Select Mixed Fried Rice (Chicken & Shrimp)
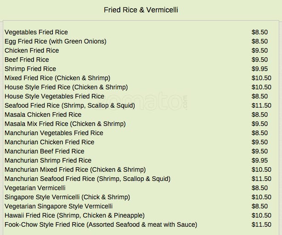 (57, 78)
